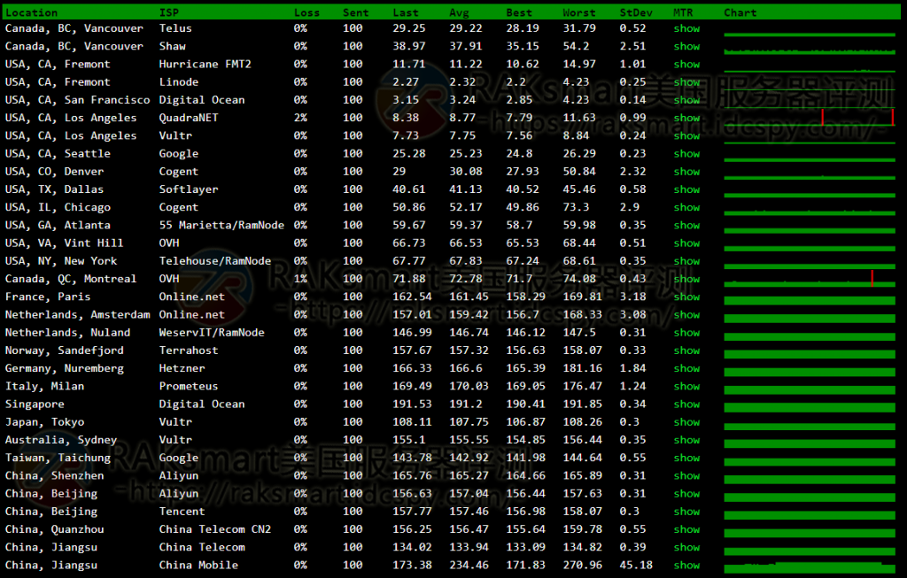Click show in the New York Telehouse/RamNode row
The image size is (907, 578).
click(686, 261)
